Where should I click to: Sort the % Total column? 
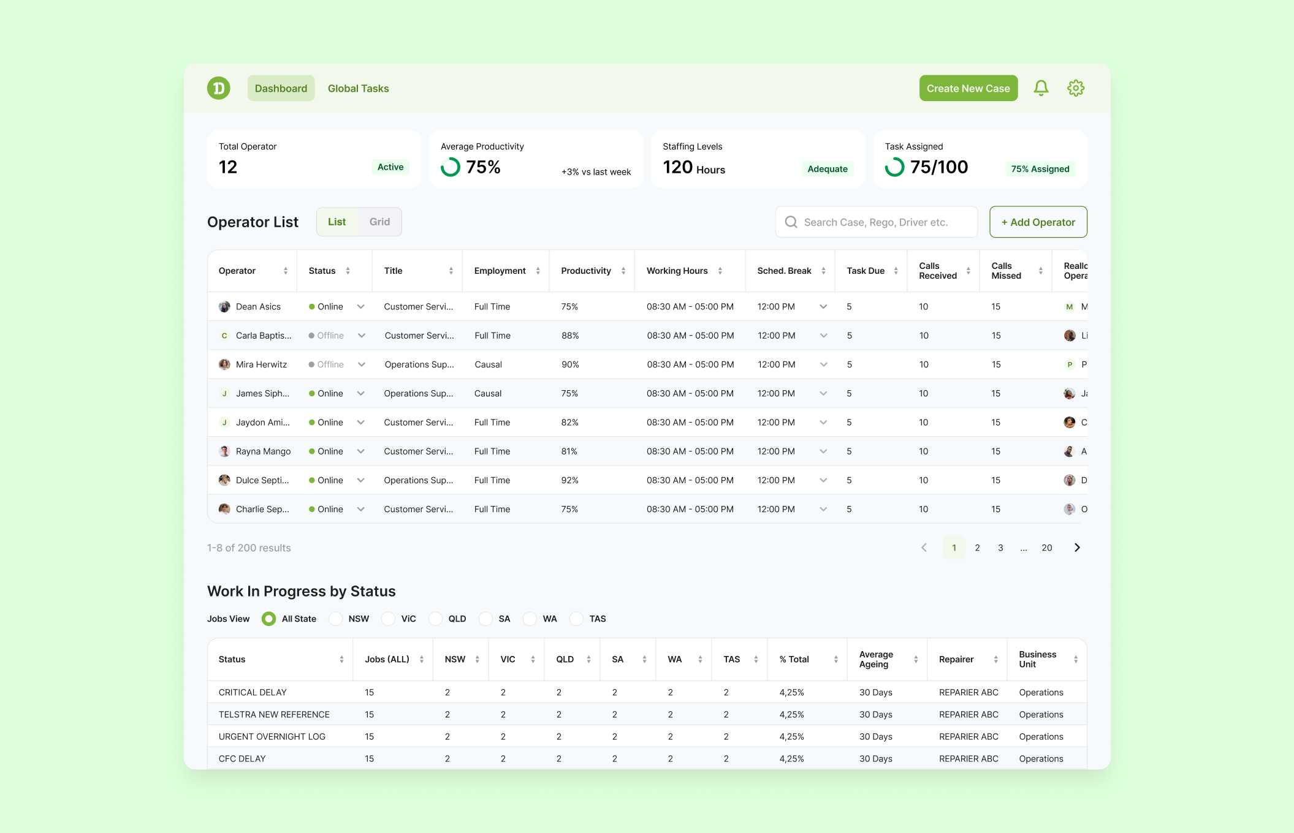(x=836, y=659)
